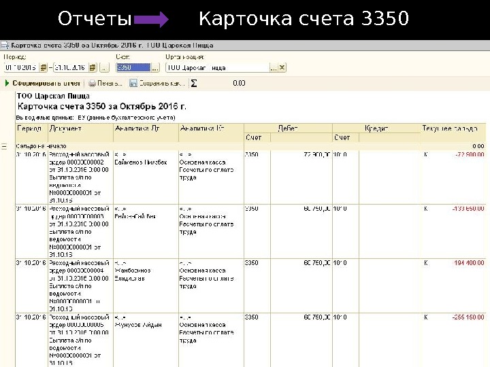Click the Сохранить как button label
Viewport: 490px width, 367px height.
pos(162,84)
